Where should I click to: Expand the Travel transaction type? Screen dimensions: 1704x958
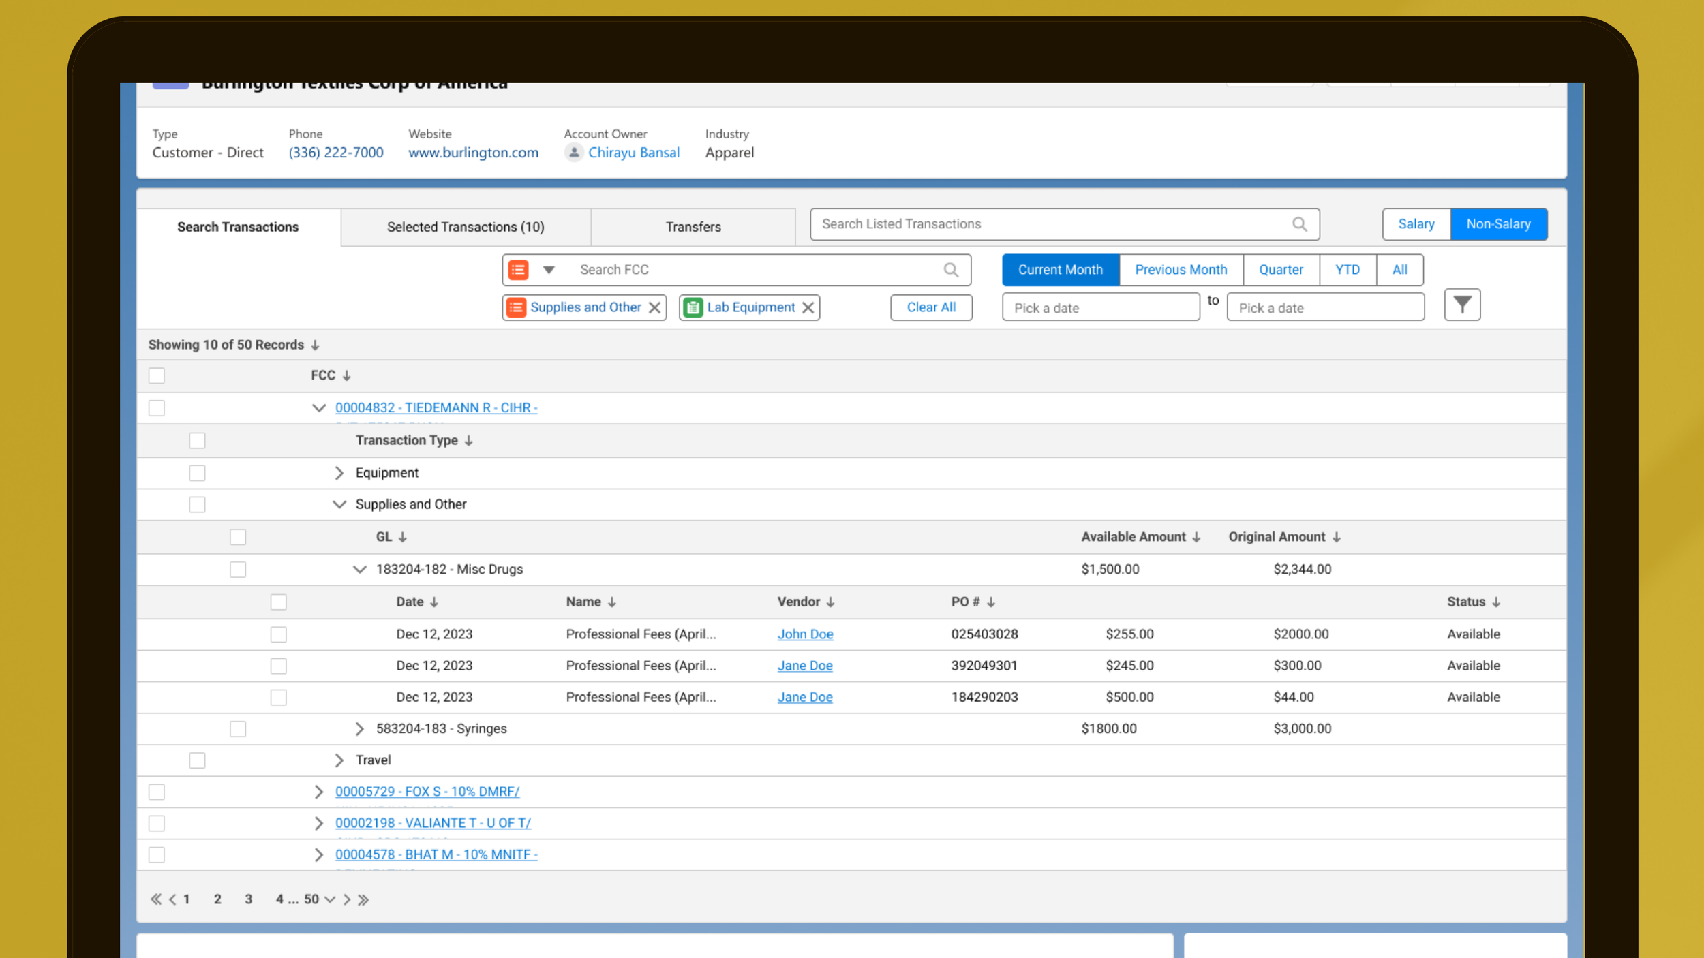(x=339, y=760)
